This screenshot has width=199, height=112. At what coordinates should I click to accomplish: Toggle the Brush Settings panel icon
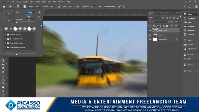click(25, 7)
